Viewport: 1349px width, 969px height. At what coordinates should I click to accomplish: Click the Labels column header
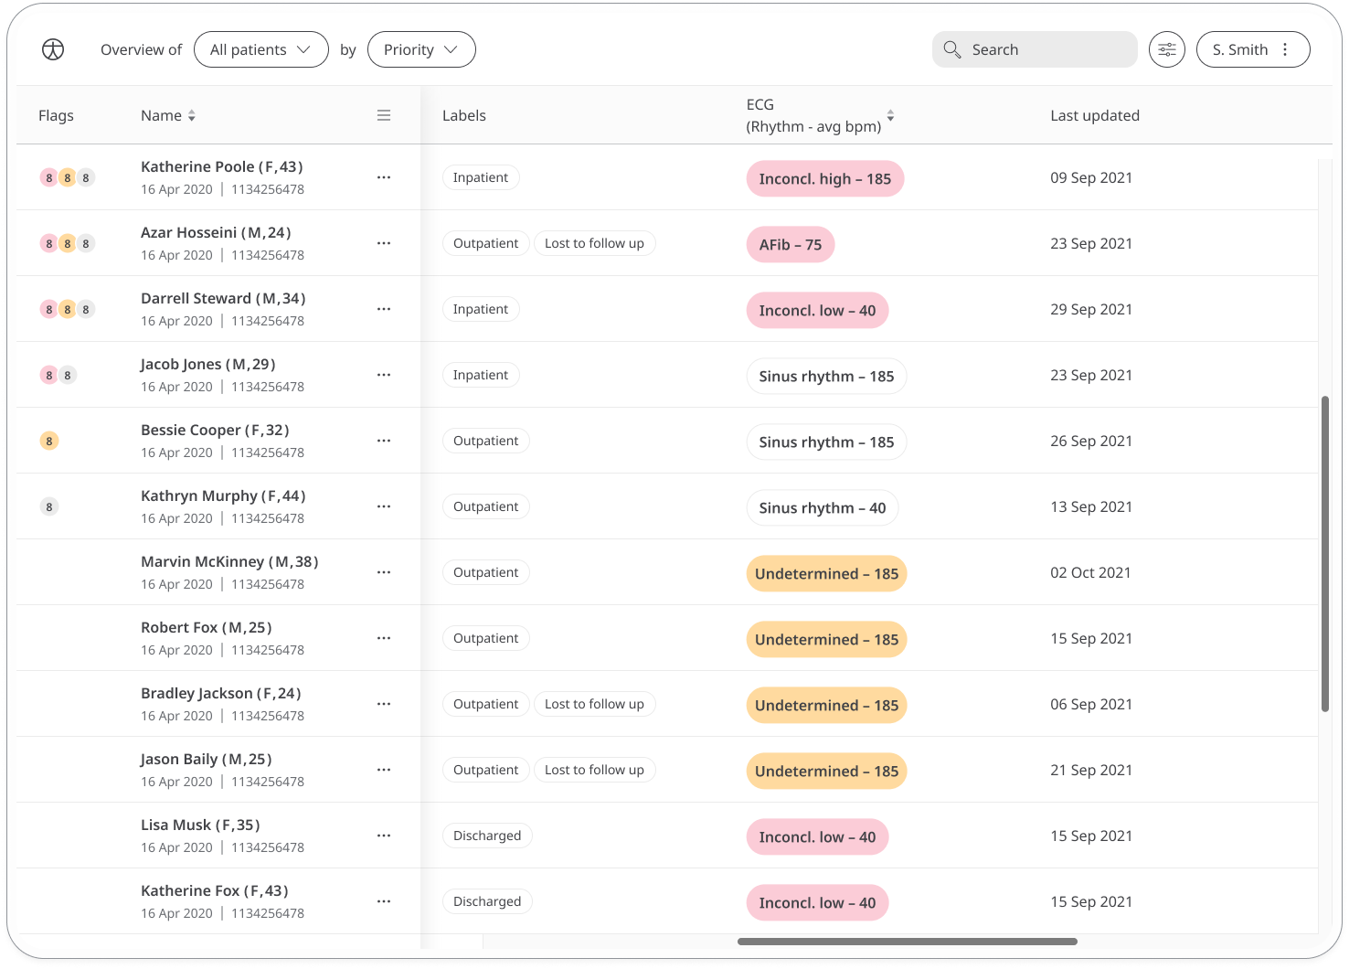pos(464,115)
